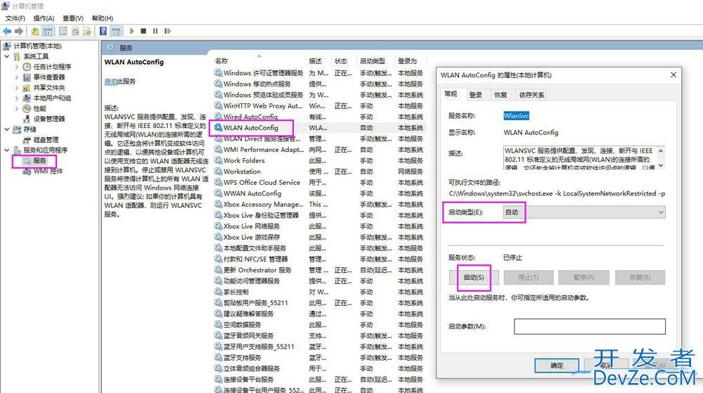The width and height of the screenshot is (703, 393).
Task: Open help via the blue question-mark icon
Action: point(103,31)
